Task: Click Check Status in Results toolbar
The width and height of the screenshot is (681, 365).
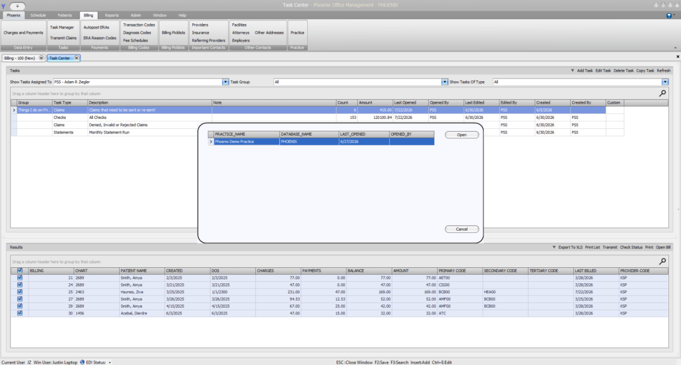Action: tap(631, 247)
